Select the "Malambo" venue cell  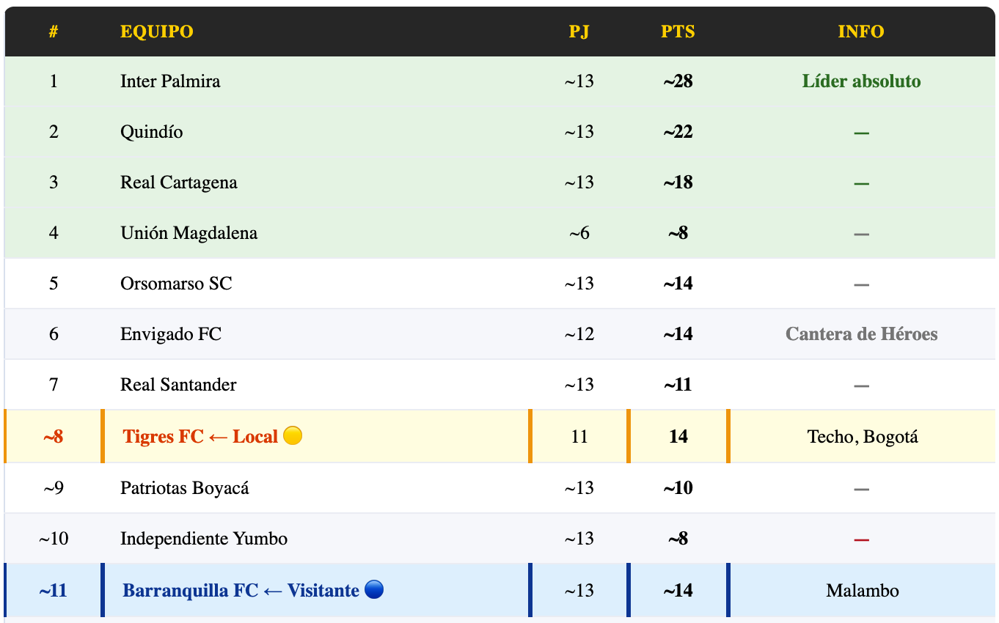click(x=863, y=591)
